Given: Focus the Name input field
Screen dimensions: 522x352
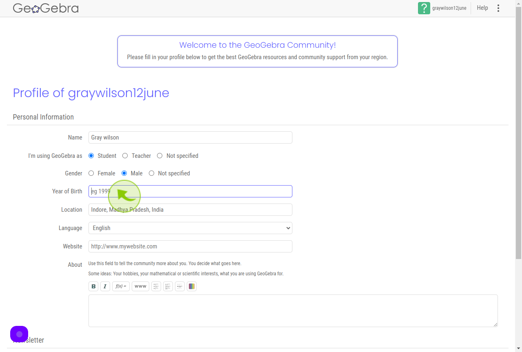Looking at the screenshot, I should [190, 137].
